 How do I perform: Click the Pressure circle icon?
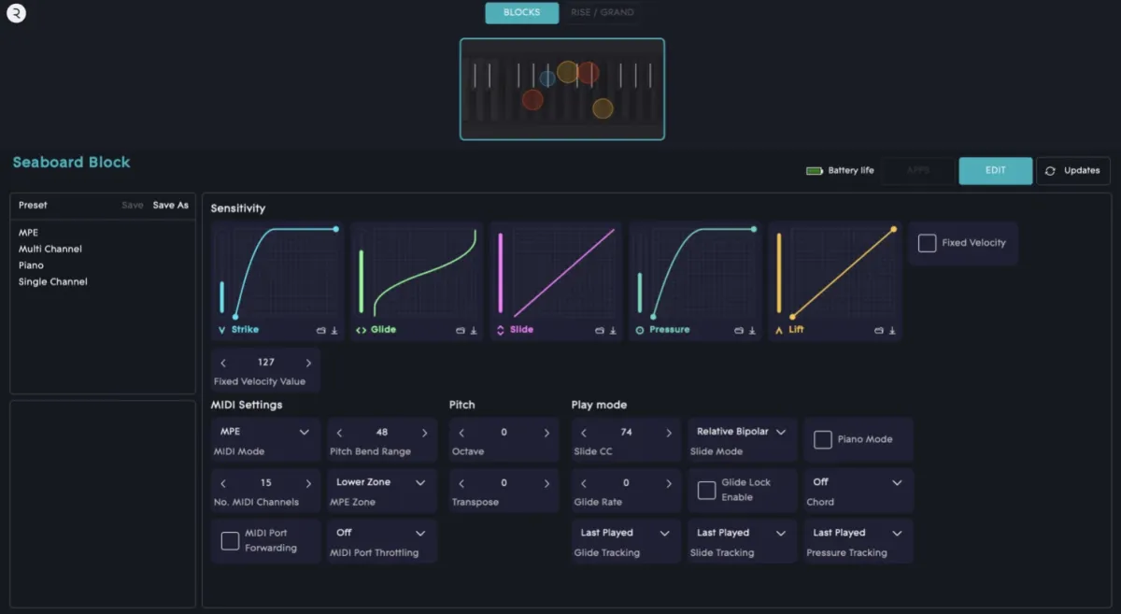tap(640, 330)
